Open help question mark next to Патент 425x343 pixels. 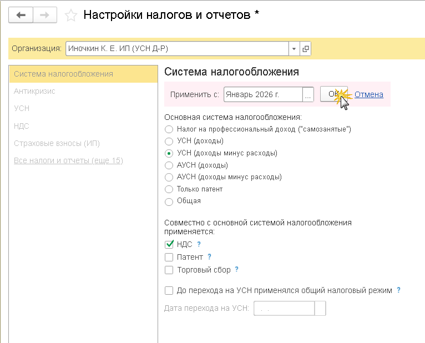coord(209,257)
